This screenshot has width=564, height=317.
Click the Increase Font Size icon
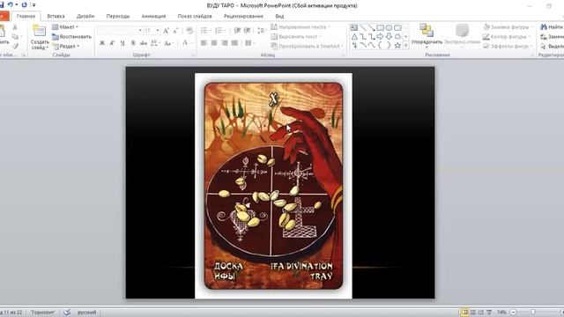pyautogui.click(x=166, y=31)
